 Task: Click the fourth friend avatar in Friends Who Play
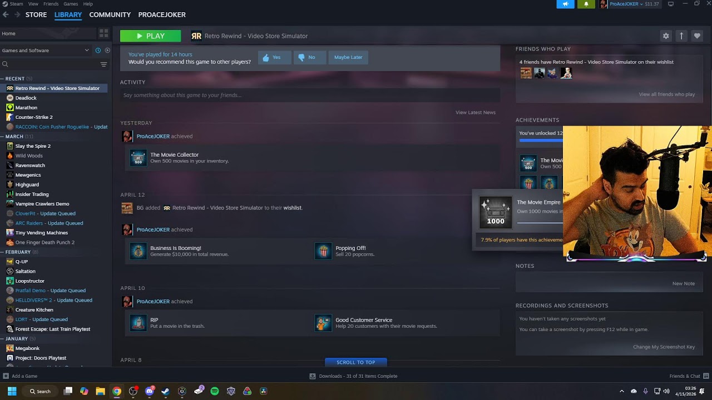pos(566,73)
